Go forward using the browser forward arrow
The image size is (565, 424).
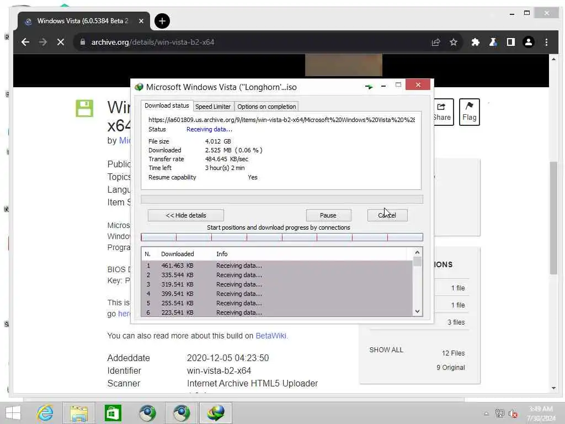coord(43,42)
